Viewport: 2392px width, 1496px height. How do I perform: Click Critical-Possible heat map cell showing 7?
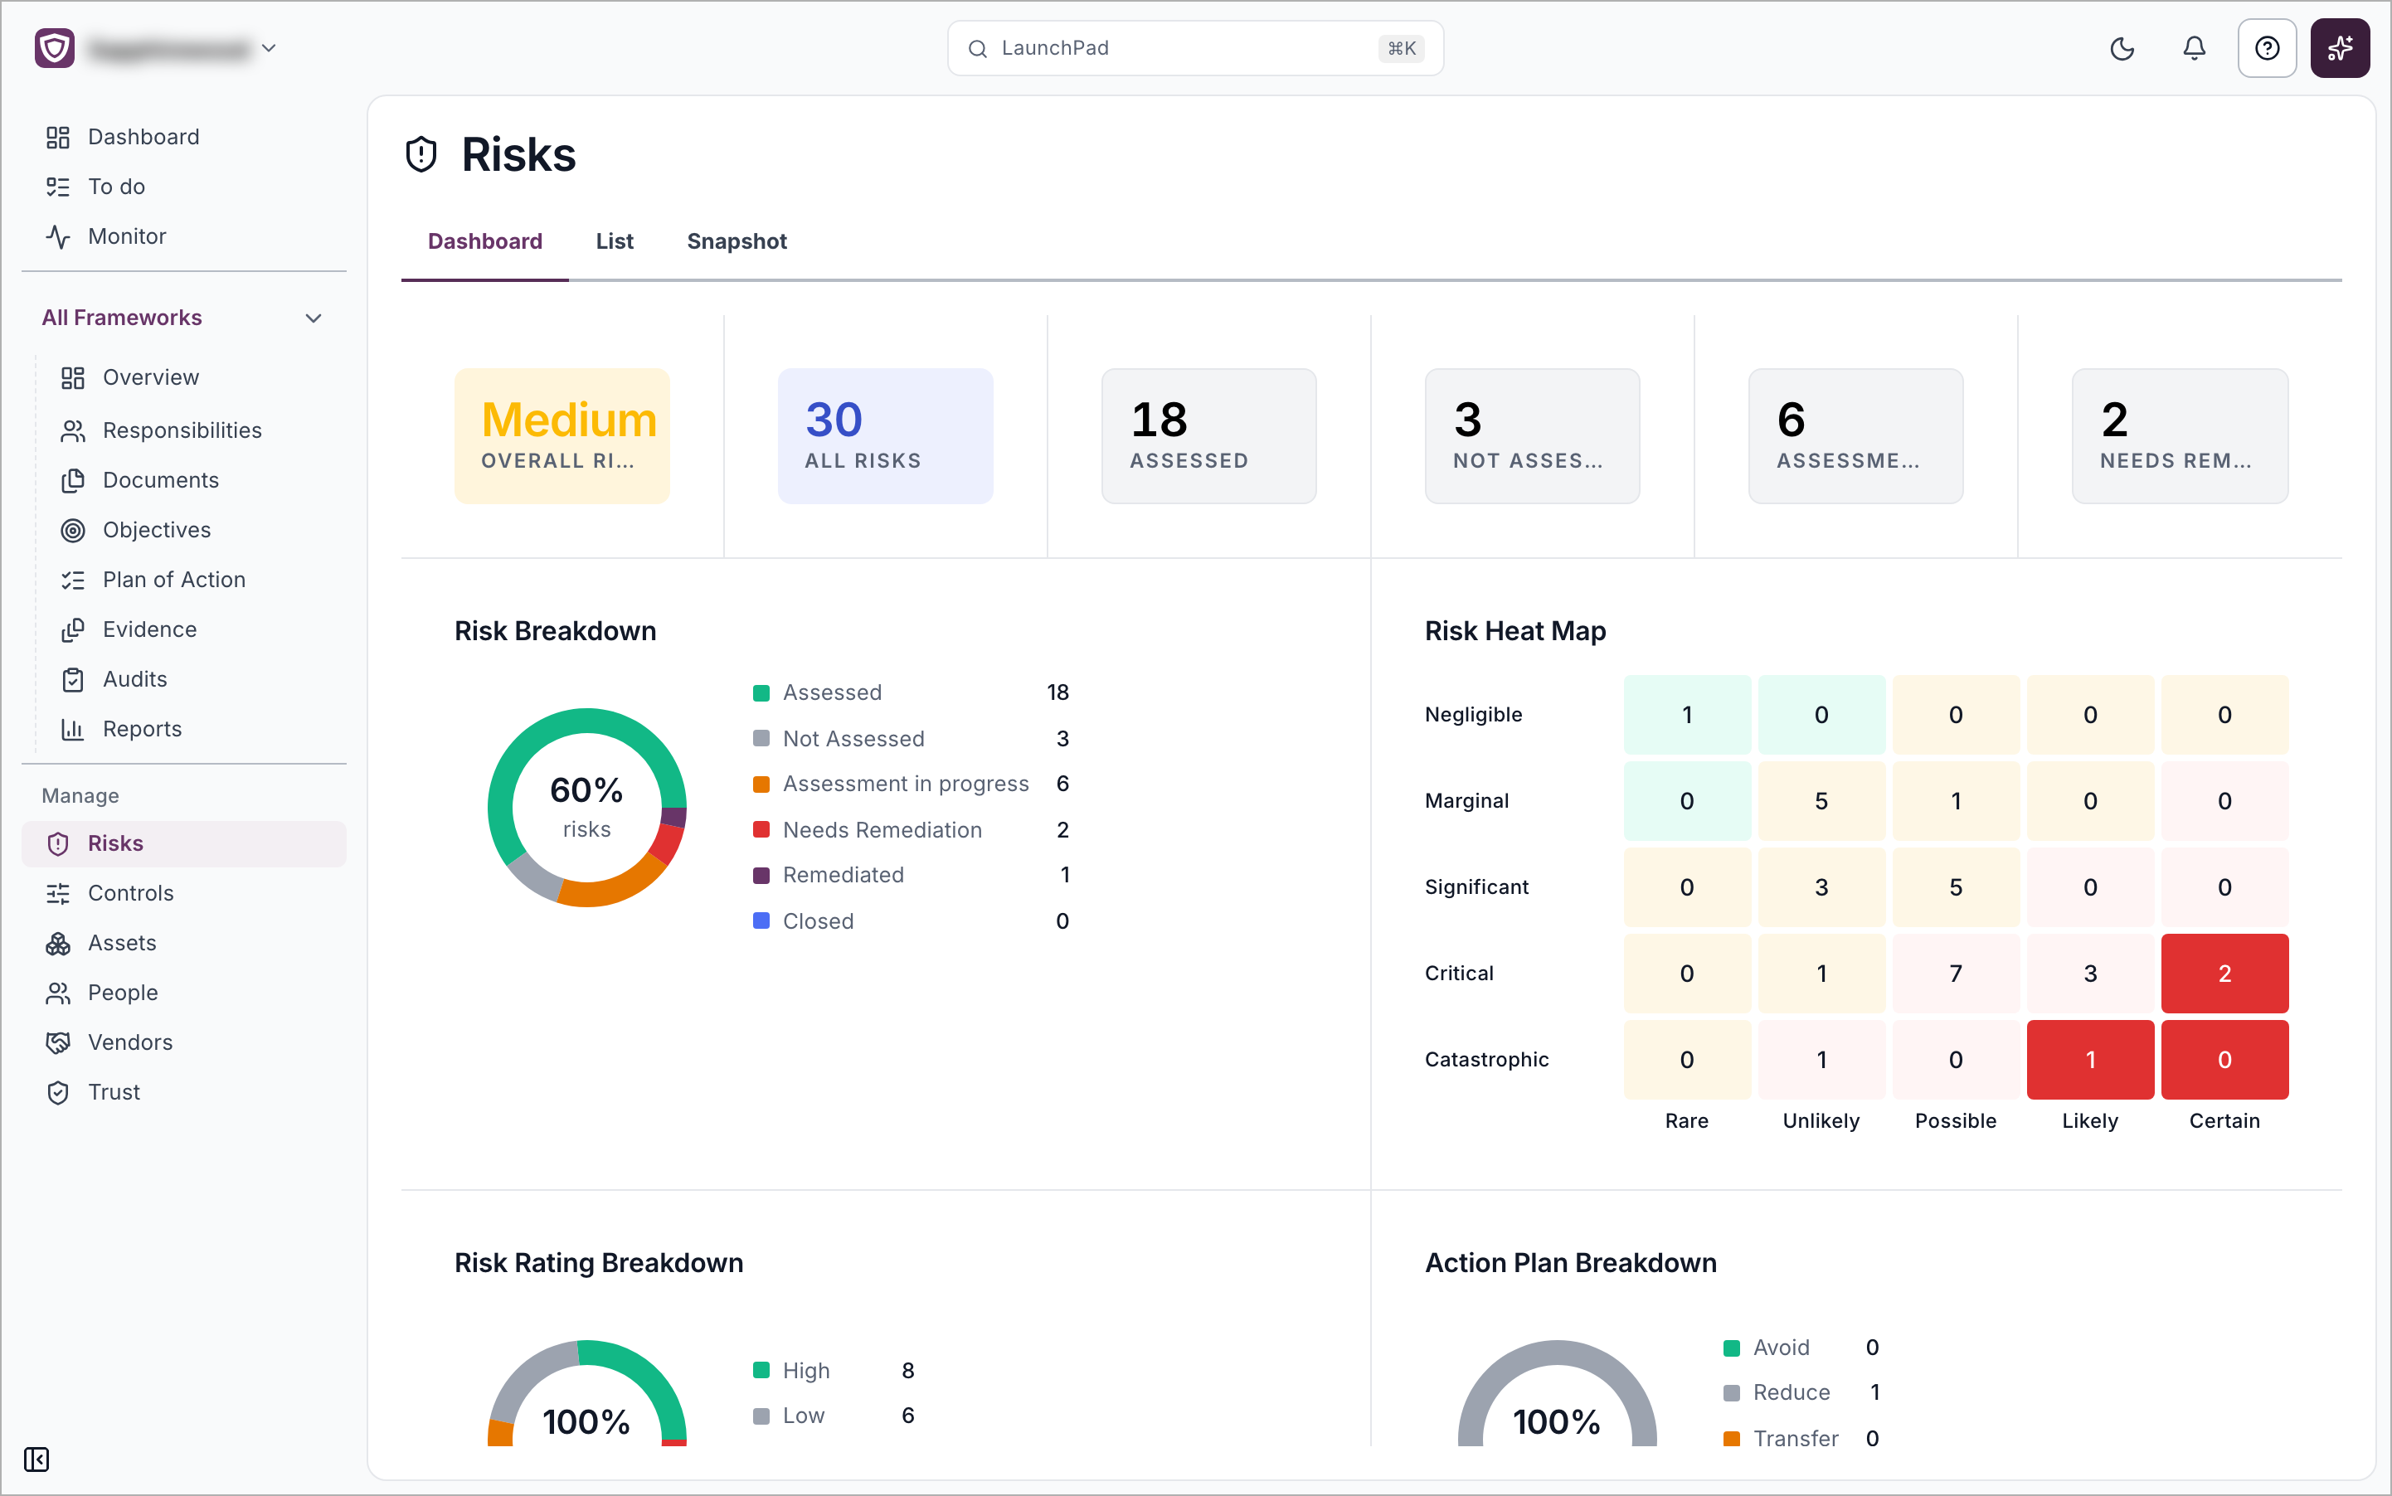point(1956,974)
